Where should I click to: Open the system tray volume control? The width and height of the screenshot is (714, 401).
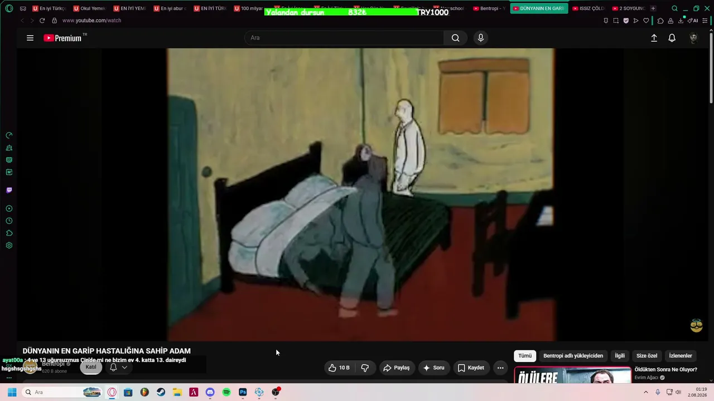678,392
